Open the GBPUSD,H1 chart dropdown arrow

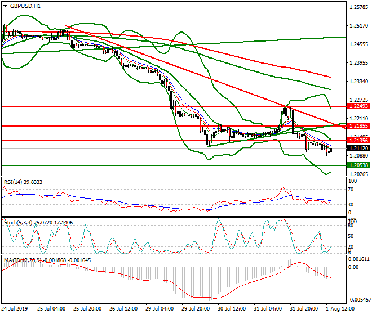point(6,6)
